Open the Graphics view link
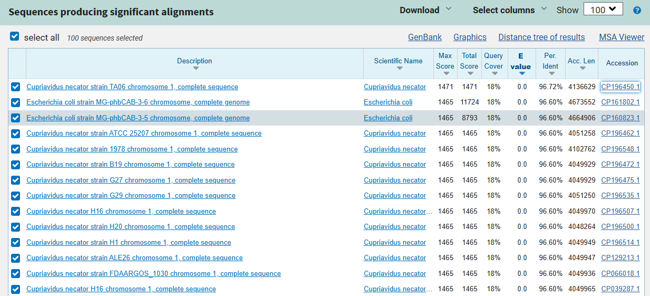 [470, 37]
